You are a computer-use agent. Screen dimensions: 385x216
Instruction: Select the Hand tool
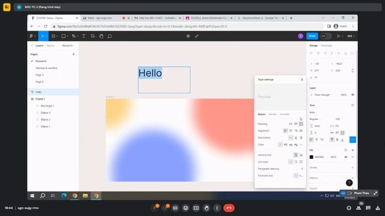pyautogui.click(x=101, y=36)
